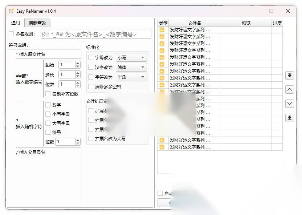302x215 pixels.
Task: Enable 扩展名改为大写 checkbox
Action: point(90,138)
